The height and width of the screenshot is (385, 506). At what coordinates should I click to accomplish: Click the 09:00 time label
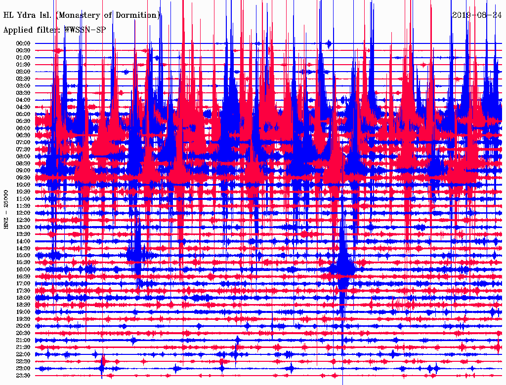pos(23,171)
